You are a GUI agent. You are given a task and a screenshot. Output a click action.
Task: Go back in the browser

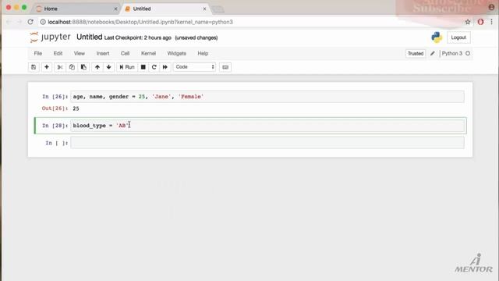(x=9, y=22)
